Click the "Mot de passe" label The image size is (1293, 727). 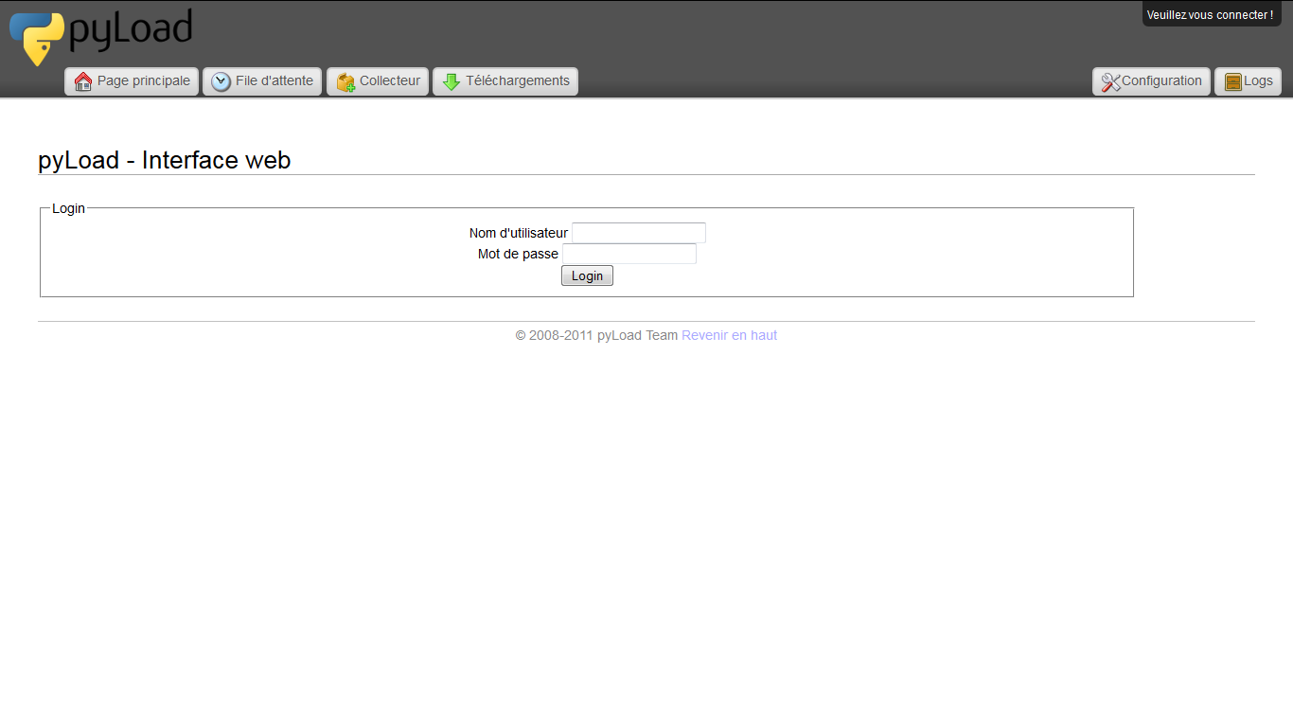point(518,254)
